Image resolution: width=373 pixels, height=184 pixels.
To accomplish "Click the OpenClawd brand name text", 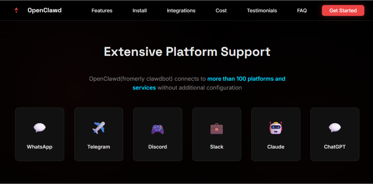I will (x=44, y=11).
